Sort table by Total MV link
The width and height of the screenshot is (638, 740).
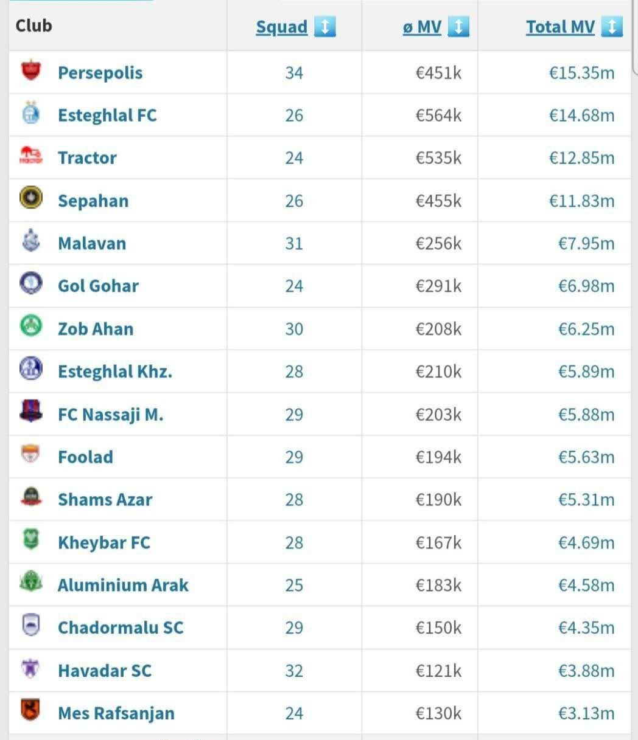560,27
